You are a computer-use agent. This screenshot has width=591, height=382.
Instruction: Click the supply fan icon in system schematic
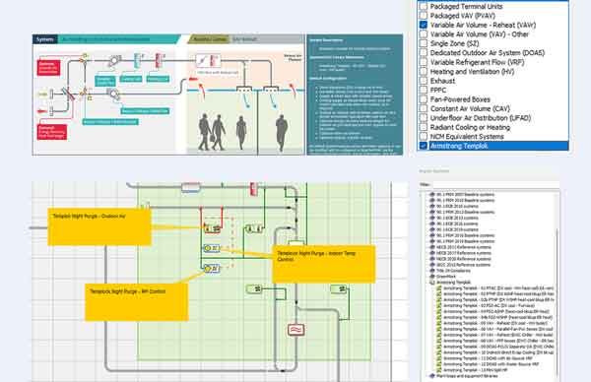114,61
